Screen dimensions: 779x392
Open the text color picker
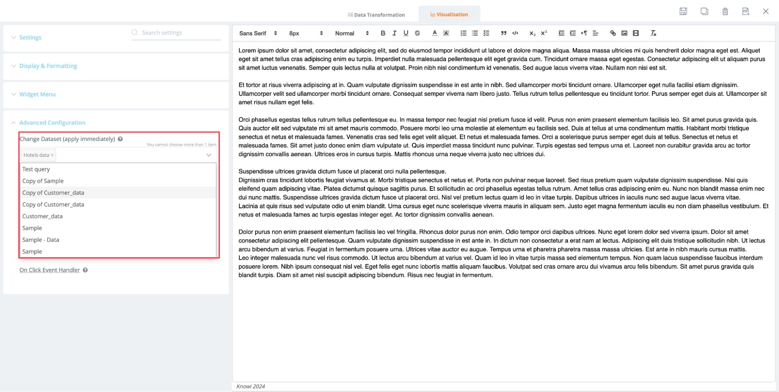click(435, 33)
